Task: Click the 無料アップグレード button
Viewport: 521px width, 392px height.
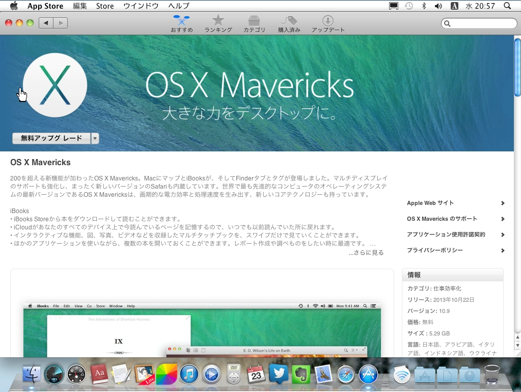Action: click(x=51, y=138)
